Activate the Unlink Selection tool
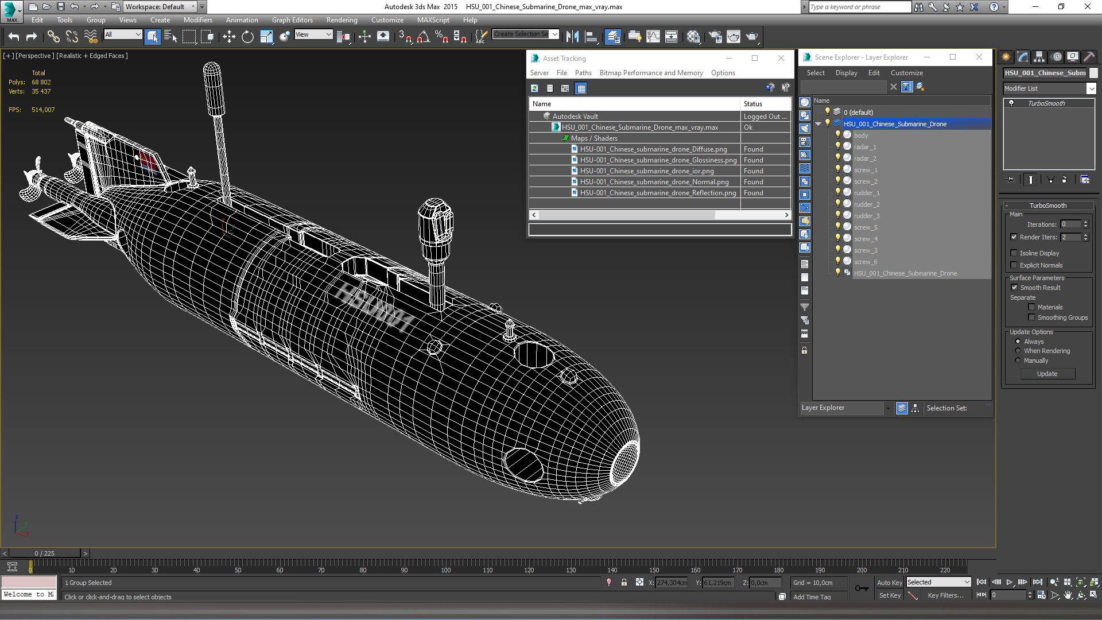Screen dimensions: 1102x620 (72, 37)
